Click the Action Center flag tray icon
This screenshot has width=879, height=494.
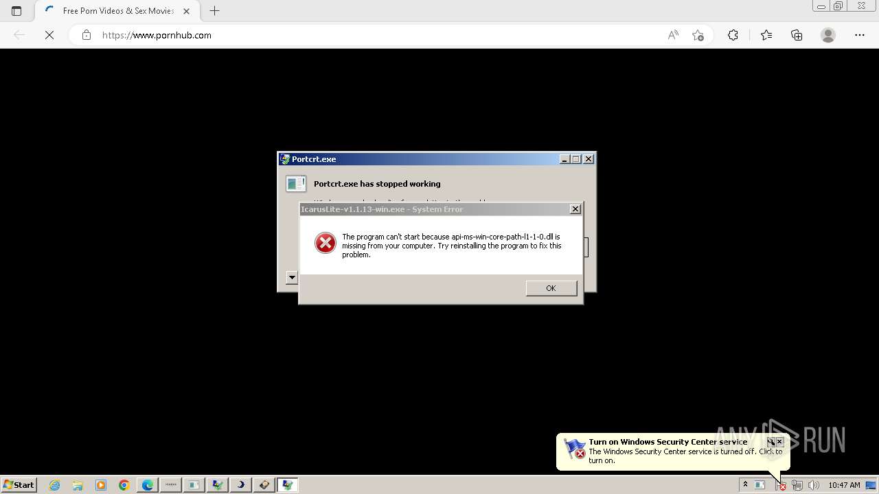781,485
